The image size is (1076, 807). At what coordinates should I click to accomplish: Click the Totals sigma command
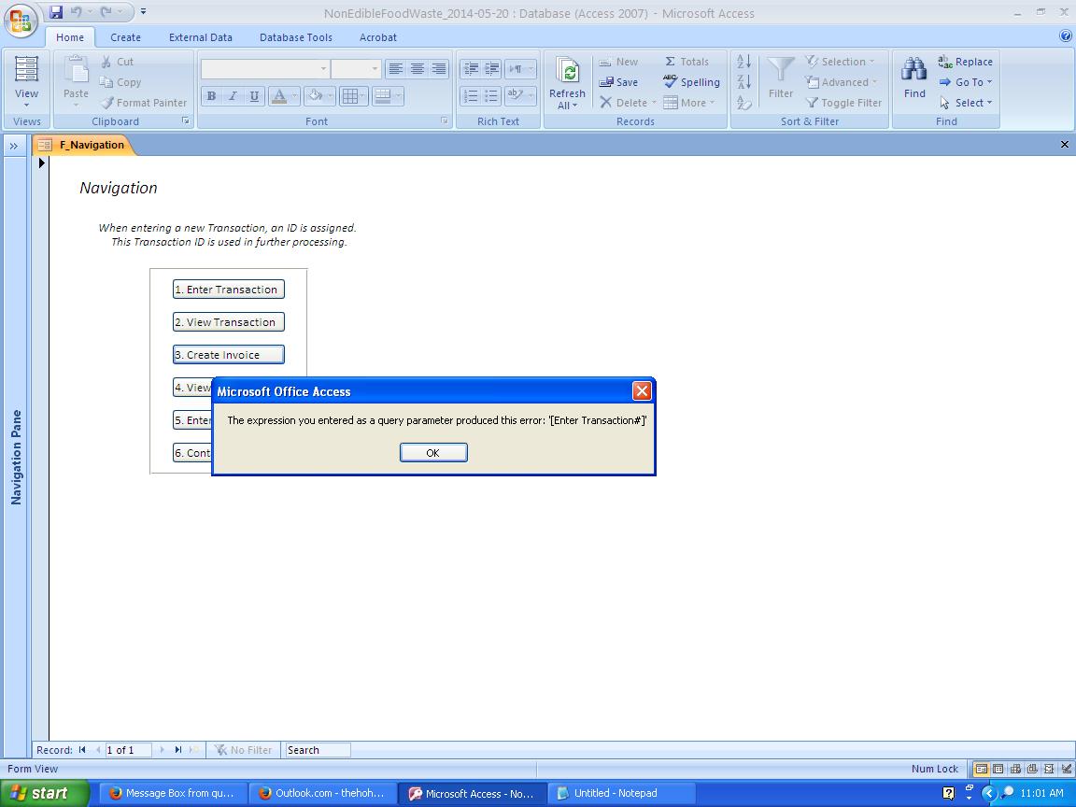(687, 62)
